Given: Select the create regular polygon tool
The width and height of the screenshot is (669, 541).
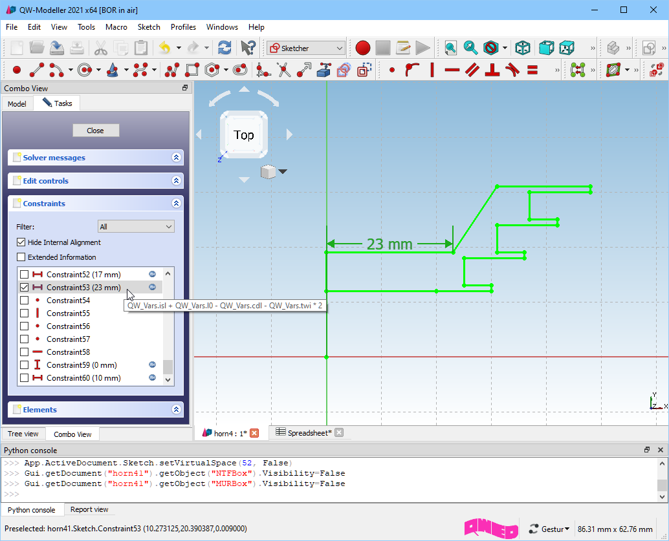Looking at the screenshot, I should (212, 70).
